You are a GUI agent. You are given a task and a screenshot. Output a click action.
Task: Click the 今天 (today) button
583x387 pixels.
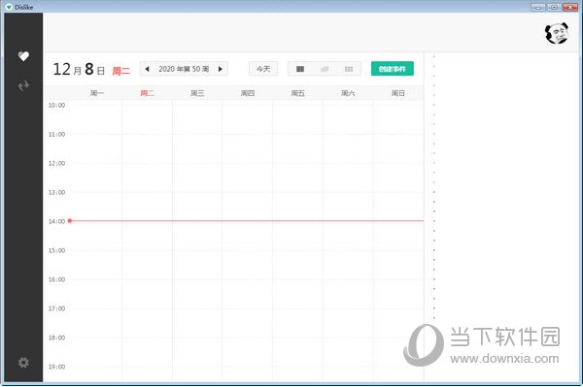click(263, 69)
